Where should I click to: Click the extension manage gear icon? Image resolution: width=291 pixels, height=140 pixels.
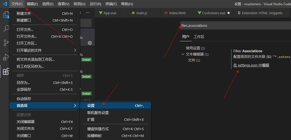tap(90, 43)
